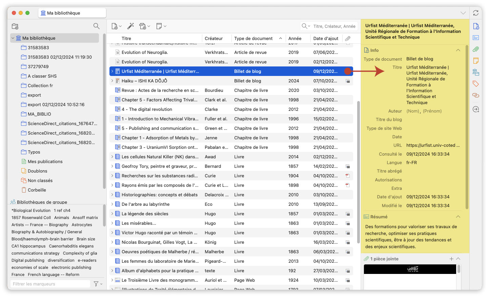Open the Libraries and Collections panel
This screenshot has height=298, width=490.
click(476, 72)
